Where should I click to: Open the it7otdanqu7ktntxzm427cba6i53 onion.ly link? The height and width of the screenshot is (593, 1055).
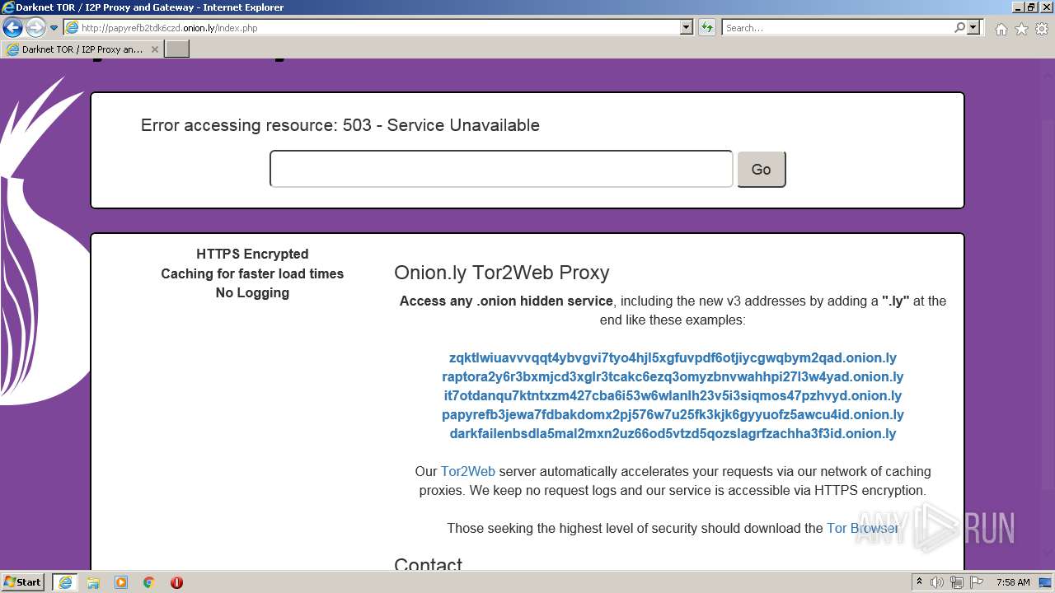pyautogui.click(x=673, y=395)
